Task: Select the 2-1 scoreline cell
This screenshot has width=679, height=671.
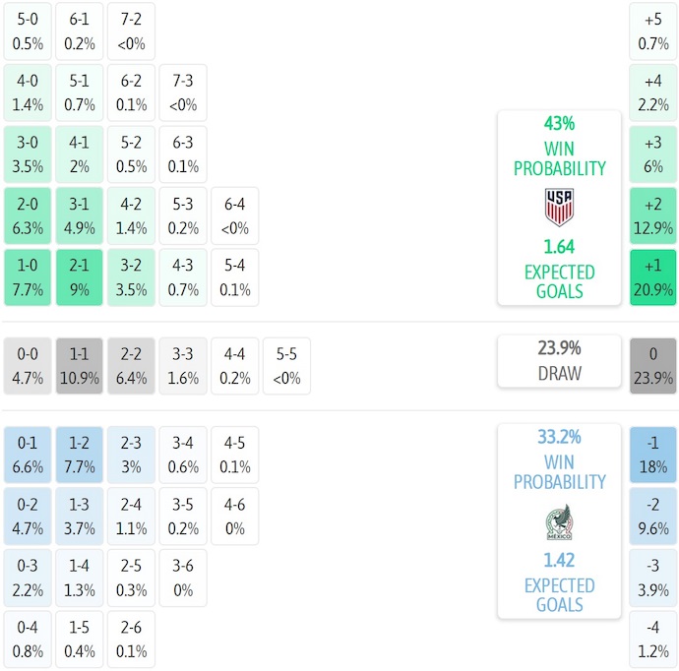Action: point(80,277)
